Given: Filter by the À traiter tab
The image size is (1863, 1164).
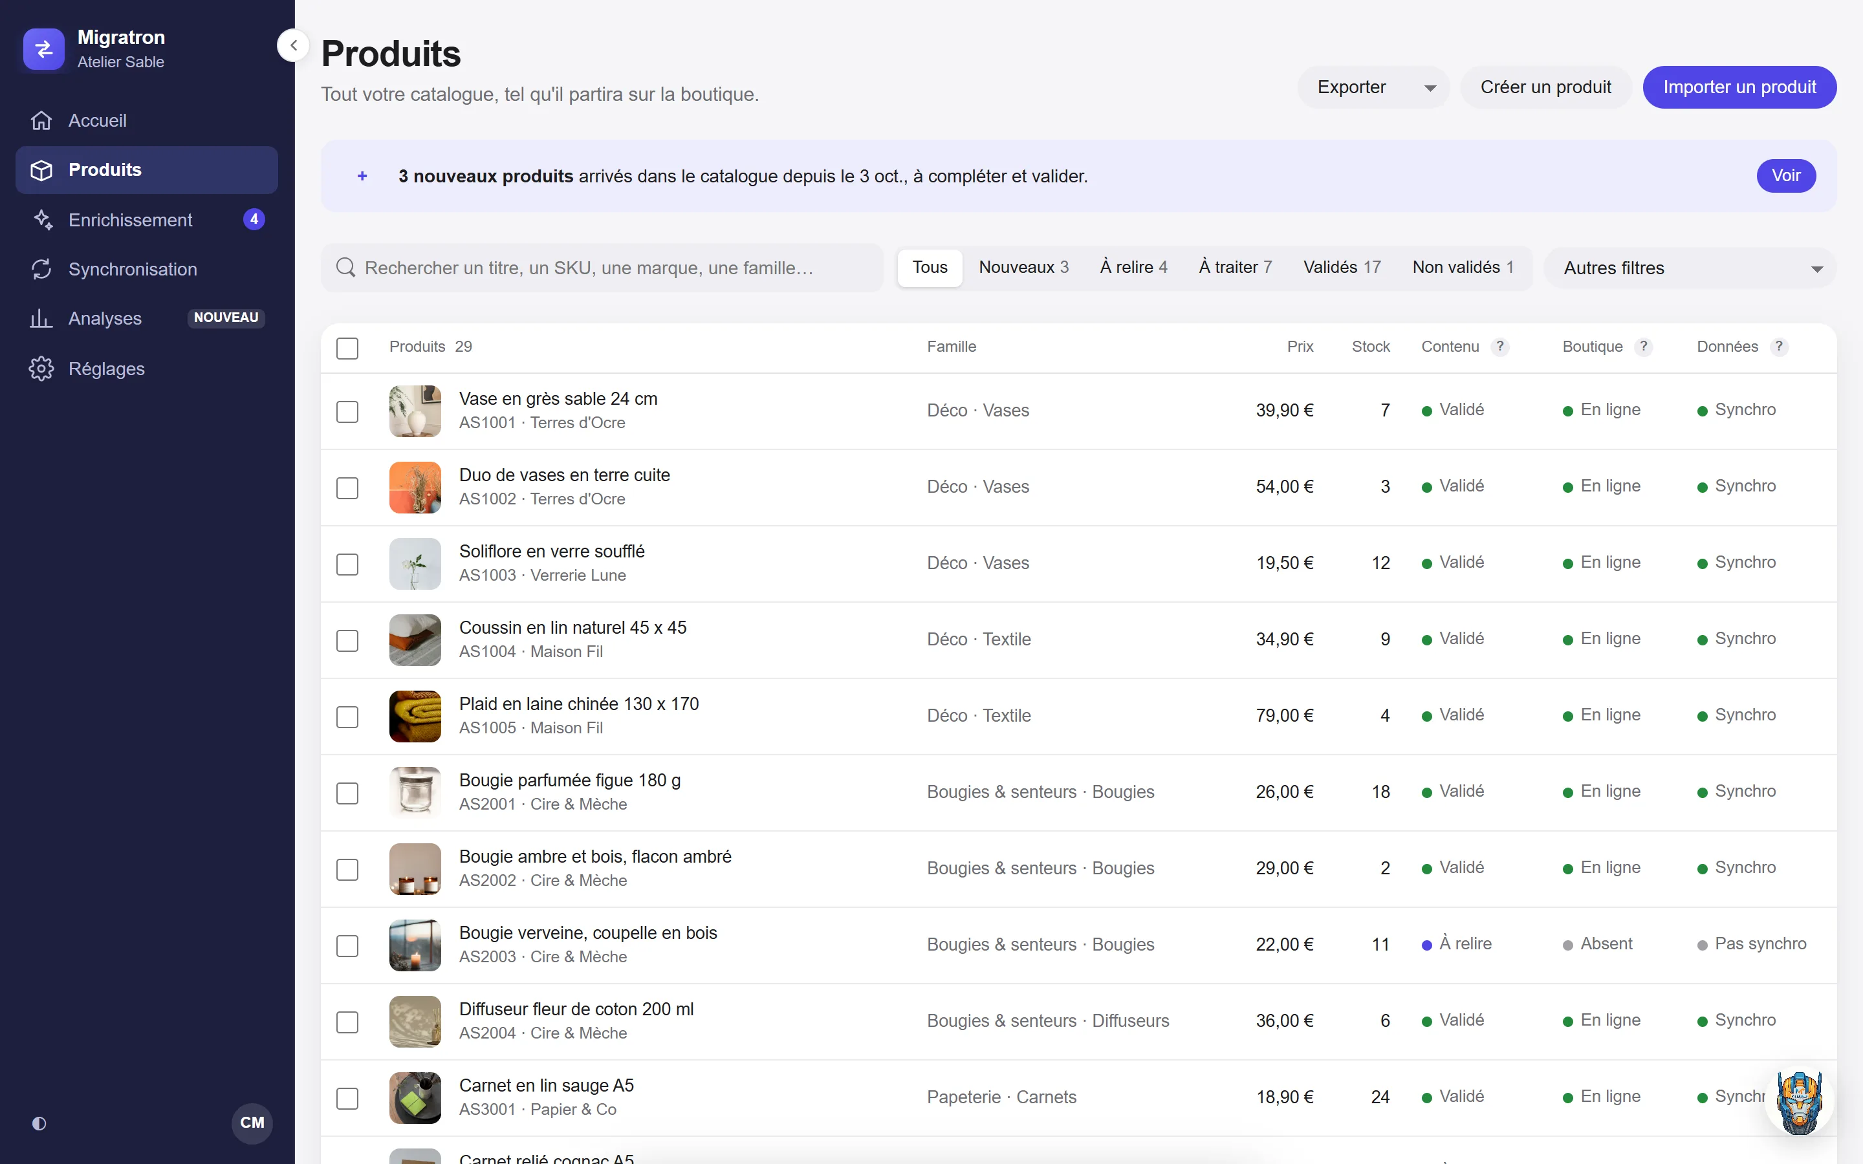Looking at the screenshot, I should (x=1235, y=267).
